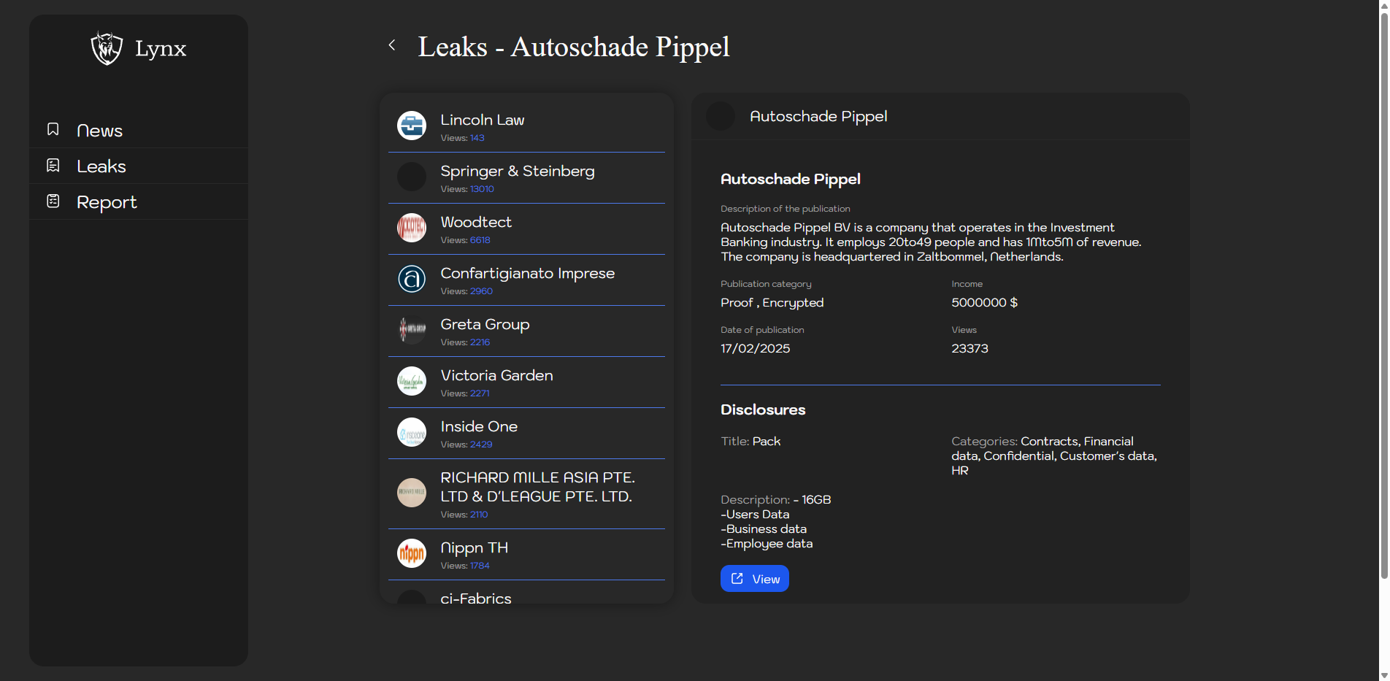
Task: Open the Leaks sidebar menu item
Action: [101, 166]
